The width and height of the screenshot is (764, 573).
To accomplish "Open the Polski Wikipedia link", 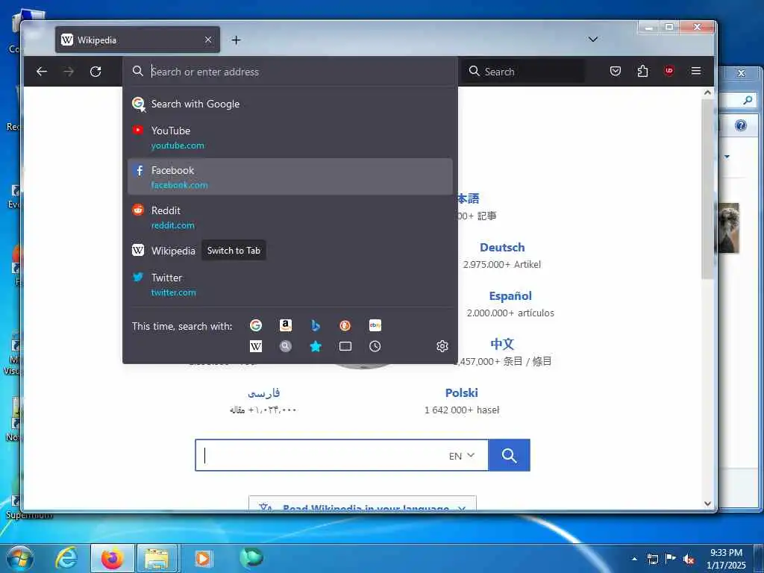I will (461, 392).
